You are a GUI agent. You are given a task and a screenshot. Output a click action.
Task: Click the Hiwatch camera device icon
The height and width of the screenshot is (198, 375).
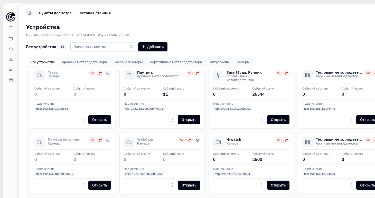[x=218, y=142]
